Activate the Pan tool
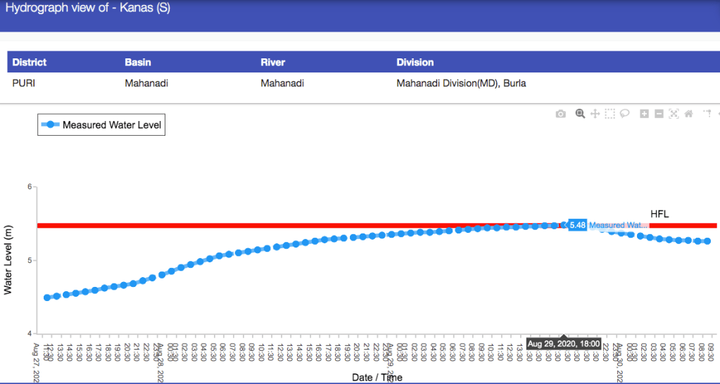Screen dimensions: 720x384 point(595,114)
